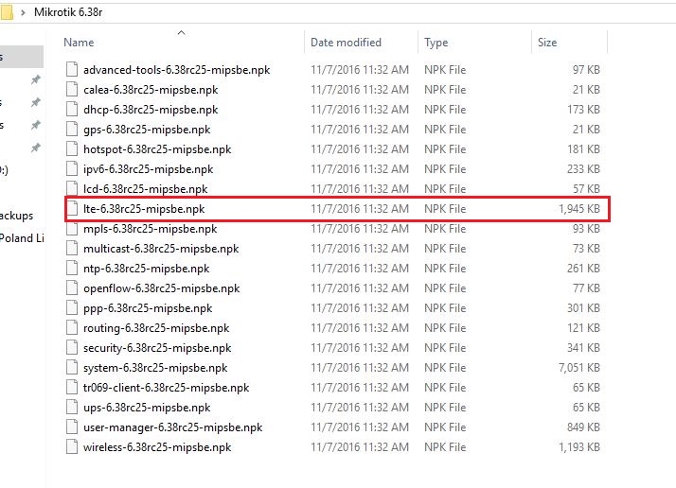Image resolution: width=676 pixels, height=488 pixels.
Task: Click the system-6.38rc25-mipsbe.npk file icon
Action: click(x=72, y=367)
